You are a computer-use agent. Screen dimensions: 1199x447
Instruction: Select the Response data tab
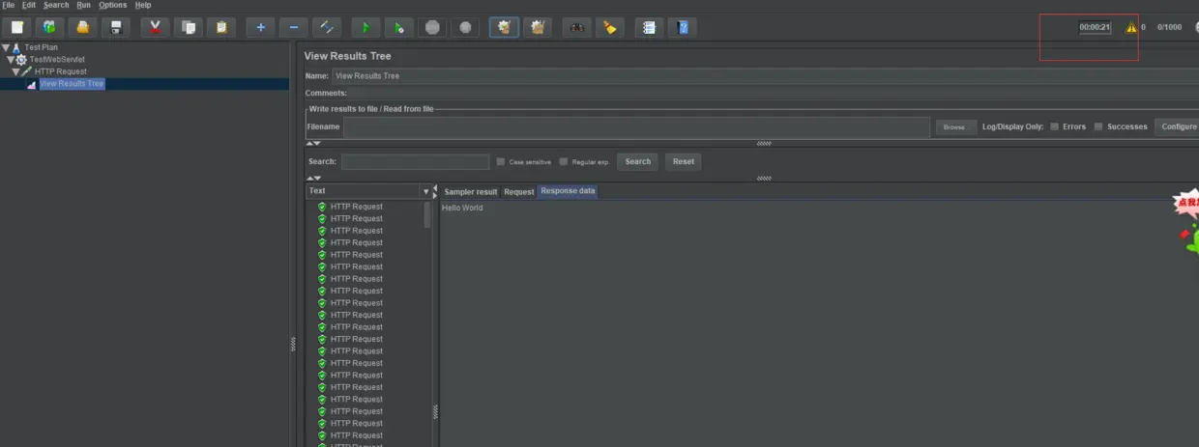(x=568, y=191)
